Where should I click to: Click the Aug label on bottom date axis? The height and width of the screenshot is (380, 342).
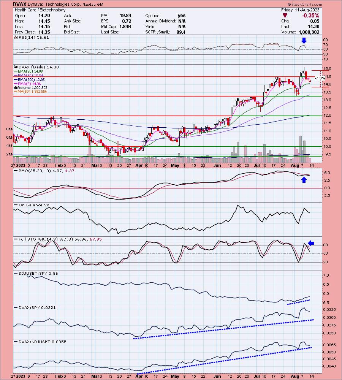pos(295,376)
